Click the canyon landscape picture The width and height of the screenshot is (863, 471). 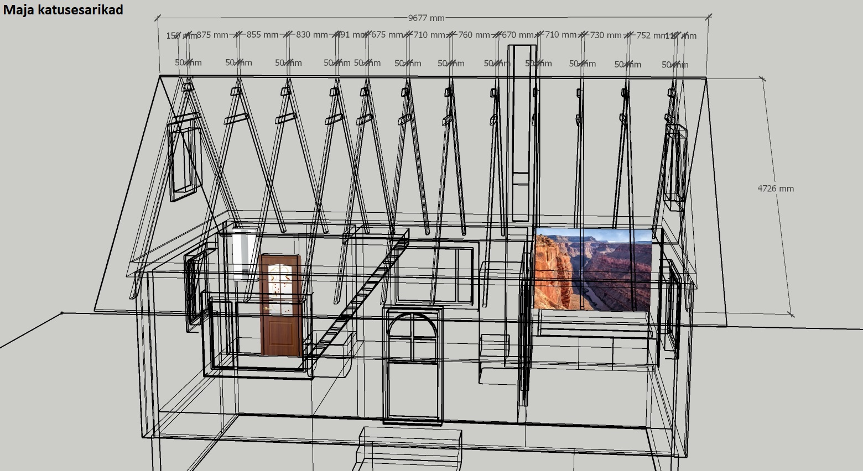592,270
